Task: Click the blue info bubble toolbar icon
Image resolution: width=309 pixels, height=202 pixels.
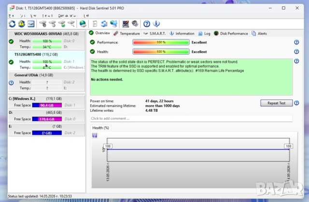Action: point(156,24)
